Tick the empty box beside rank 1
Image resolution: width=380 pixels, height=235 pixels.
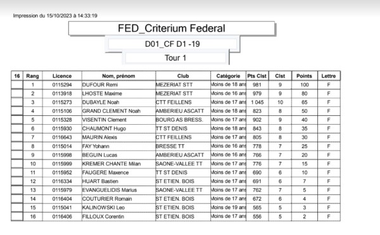[17, 85]
